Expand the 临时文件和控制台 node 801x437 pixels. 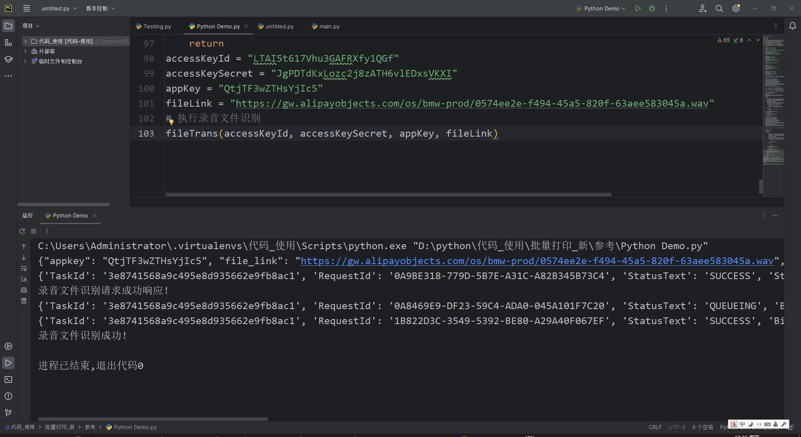25,61
